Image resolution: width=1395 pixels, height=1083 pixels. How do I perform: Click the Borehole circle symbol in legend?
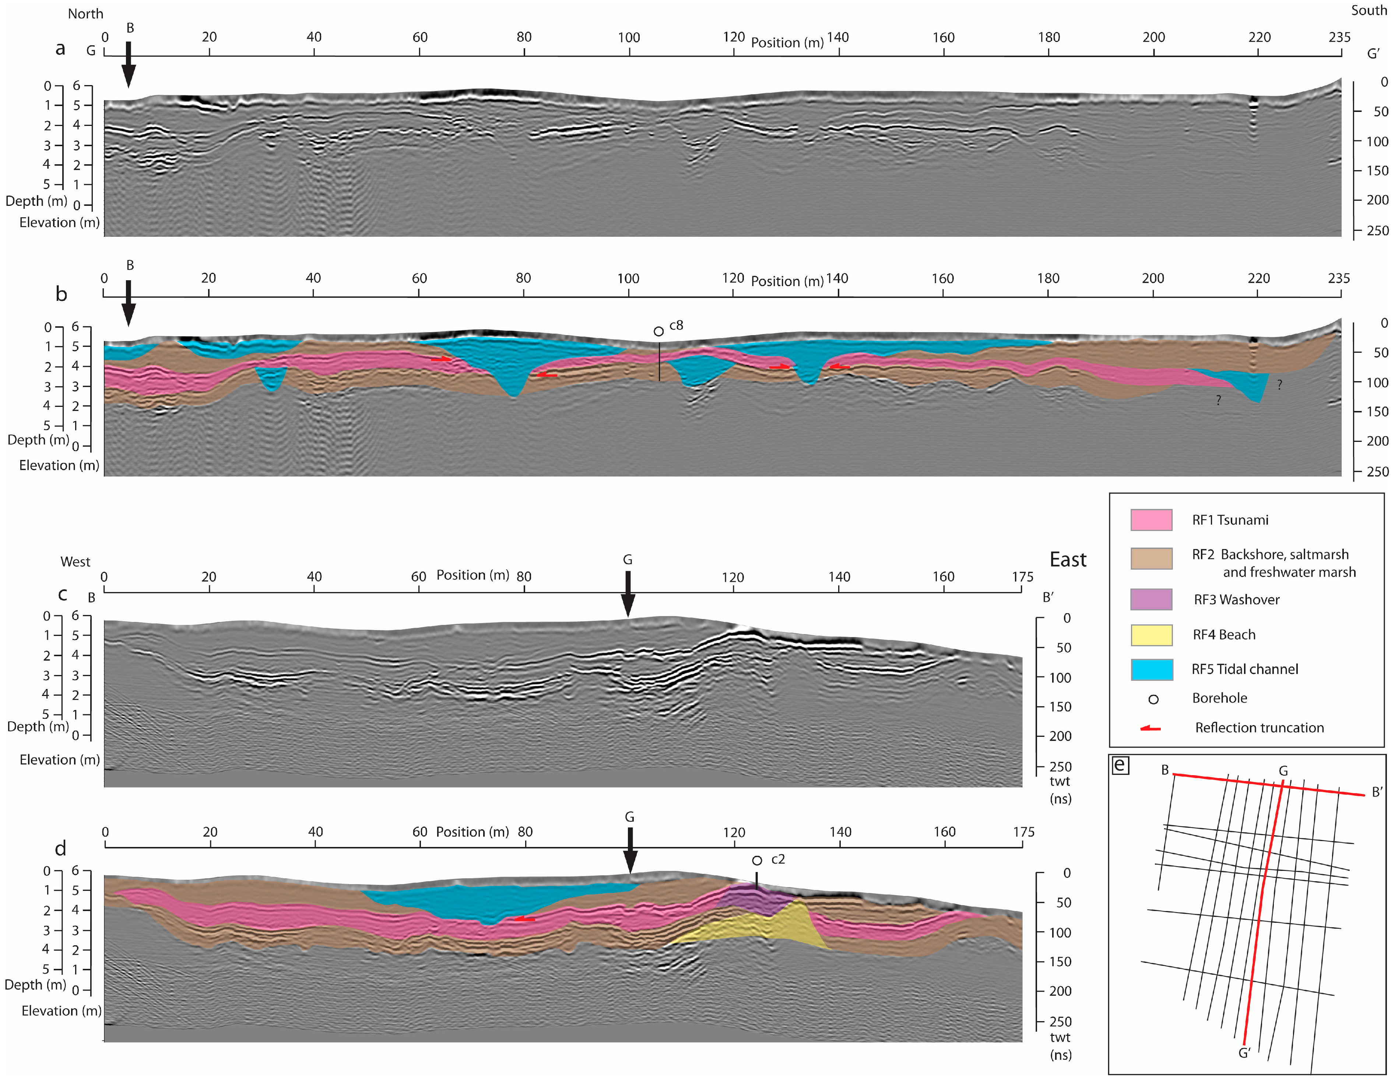[x=1153, y=699]
